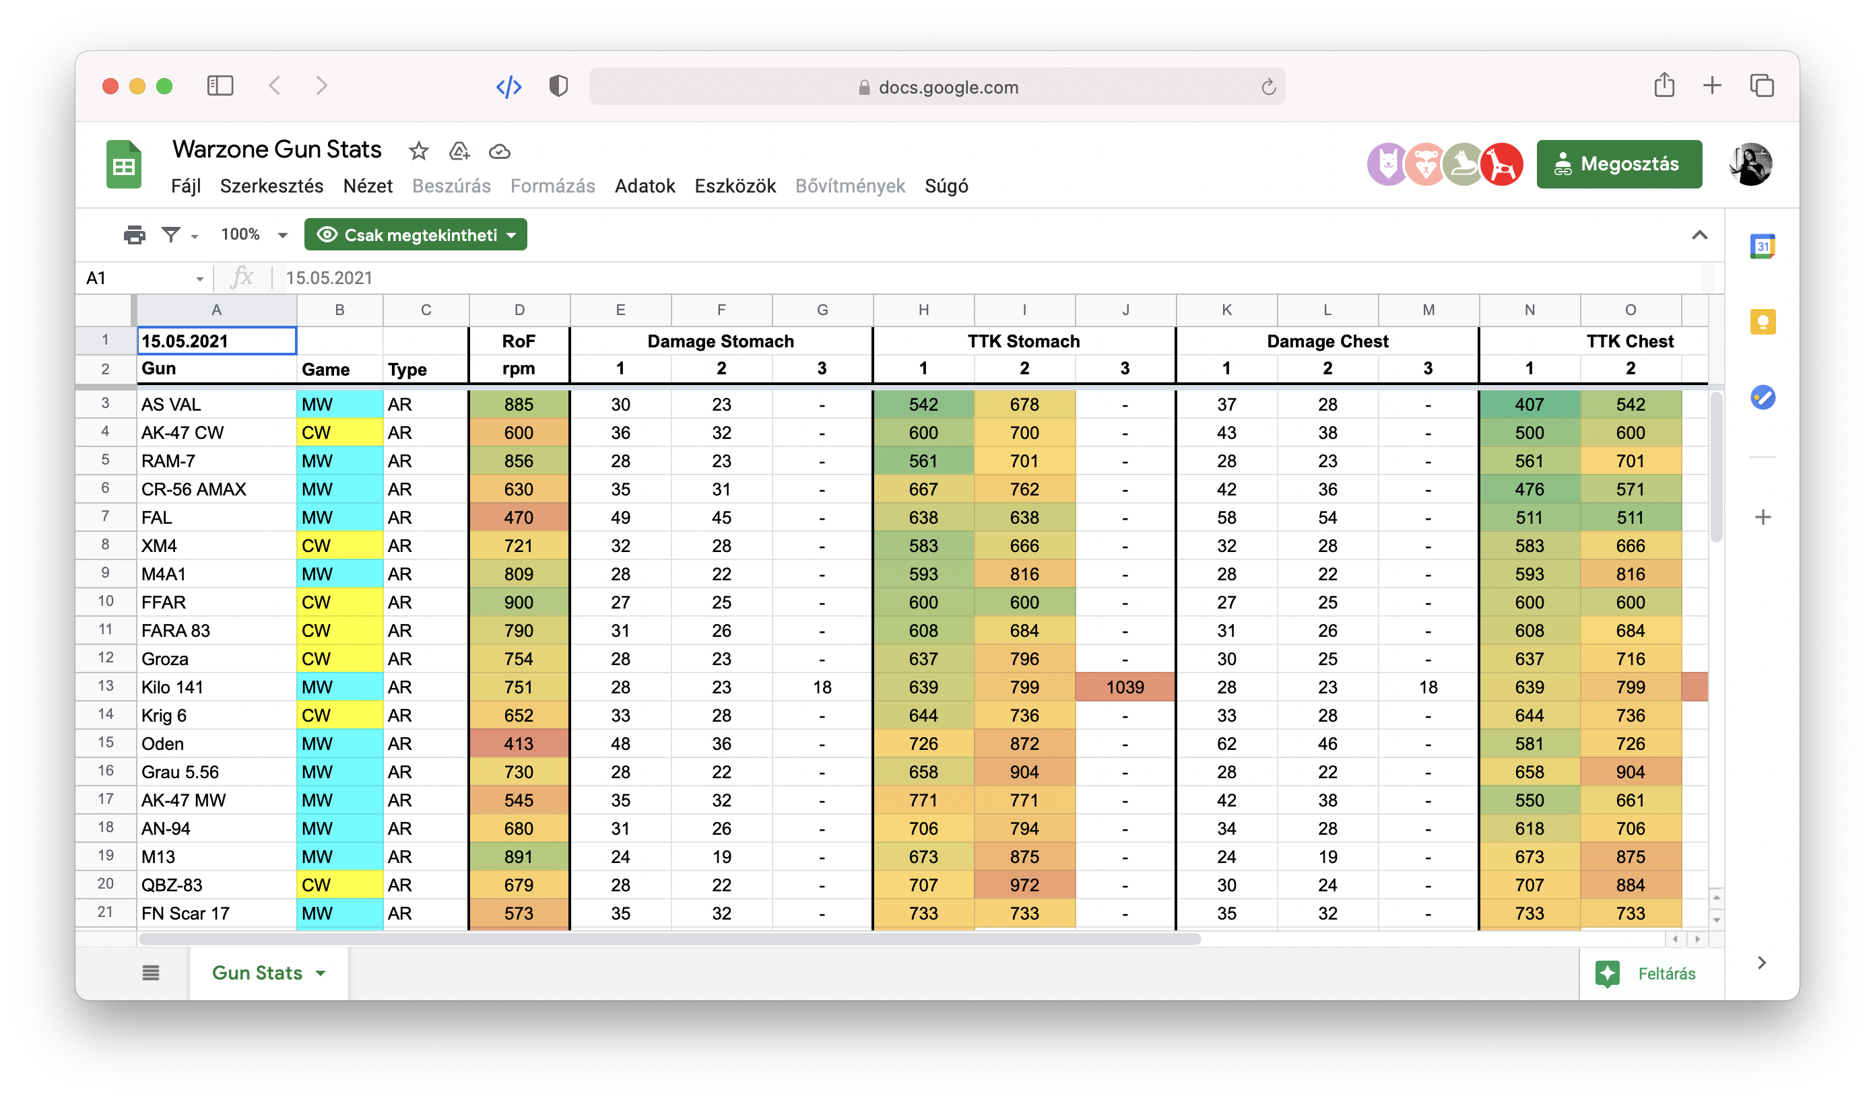Star the Warzone Gun Stats document
This screenshot has height=1100, width=1875.
coord(419,151)
